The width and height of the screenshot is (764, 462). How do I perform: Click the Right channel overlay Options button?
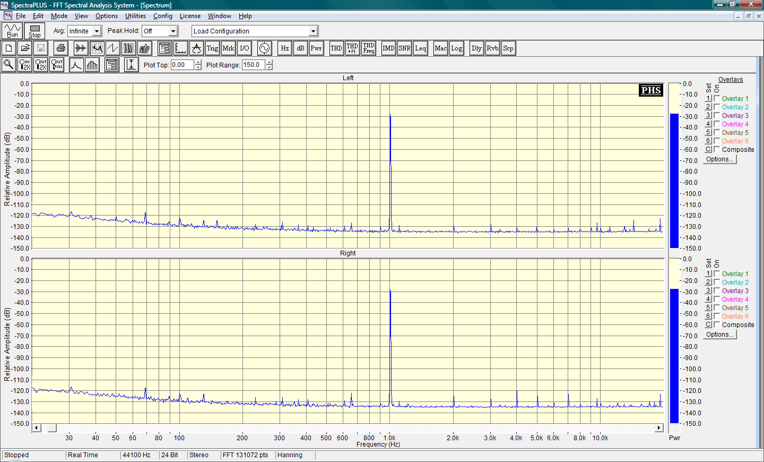point(719,335)
